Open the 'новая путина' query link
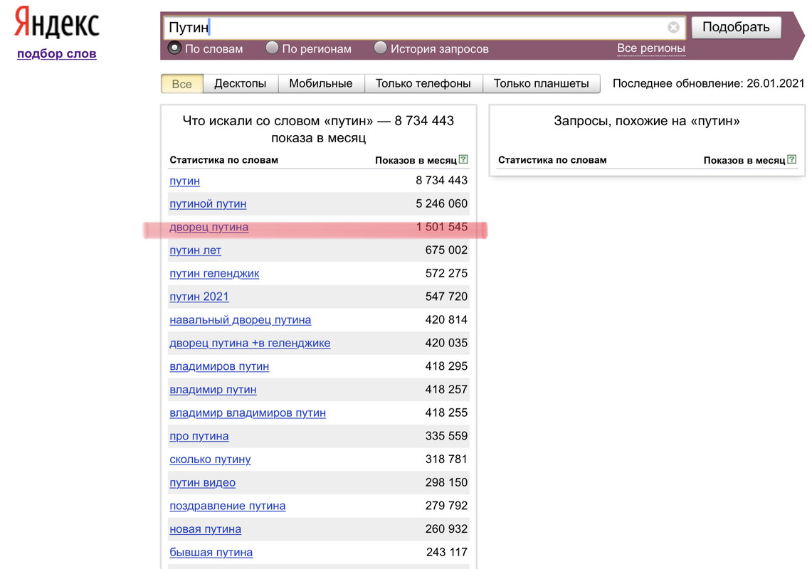812x569 pixels. click(x=206, y=529)
